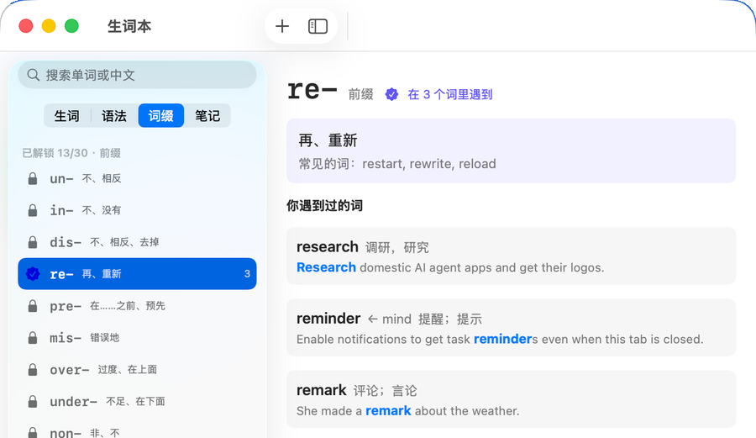
Task: Click the search magnifier icon
Action: coord(34,75)
